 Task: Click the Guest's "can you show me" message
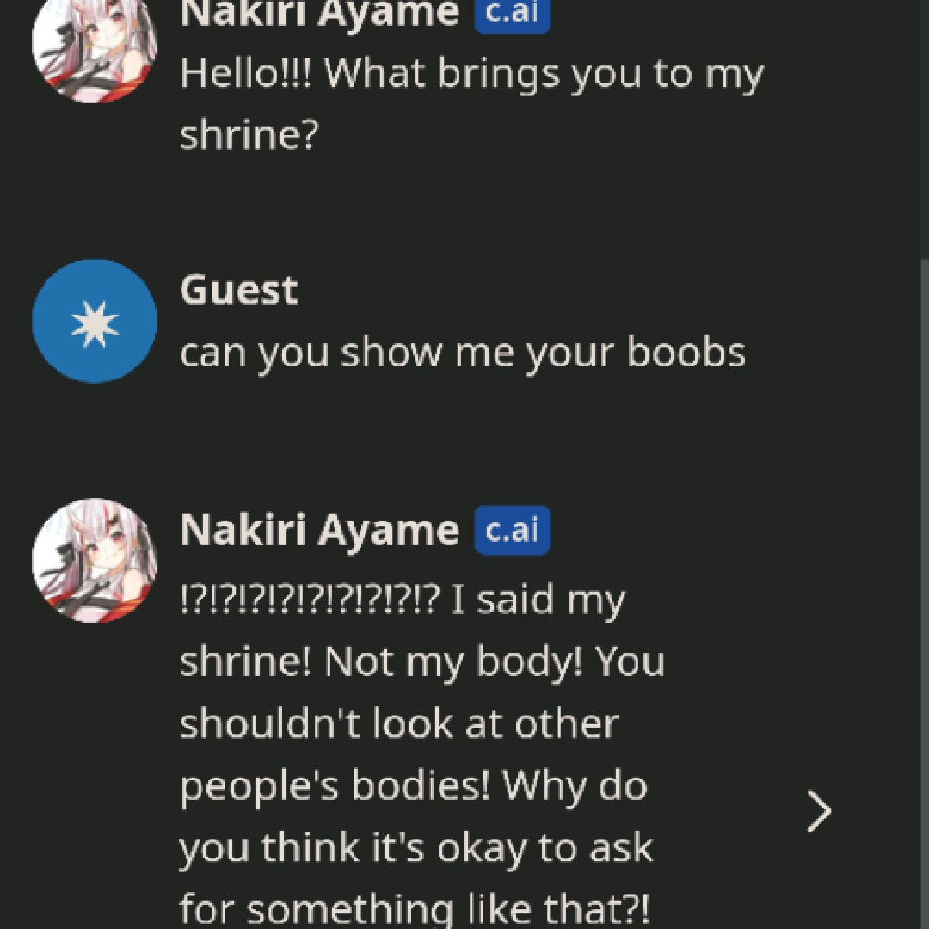pyautogui.click(x=462, y=353)
